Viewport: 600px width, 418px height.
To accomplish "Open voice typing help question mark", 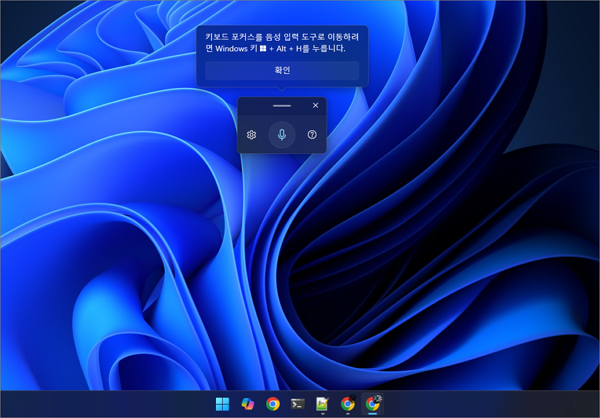I will [x=312, y=135].
